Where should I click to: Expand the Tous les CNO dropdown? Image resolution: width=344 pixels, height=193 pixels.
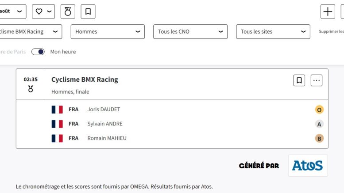point(190,32)
